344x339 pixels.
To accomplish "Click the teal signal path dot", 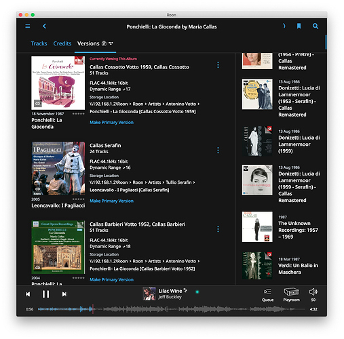I will (197, 292).
